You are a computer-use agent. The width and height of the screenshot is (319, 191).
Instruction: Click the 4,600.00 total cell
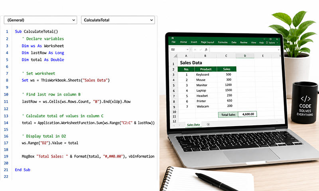coord(247,114)
